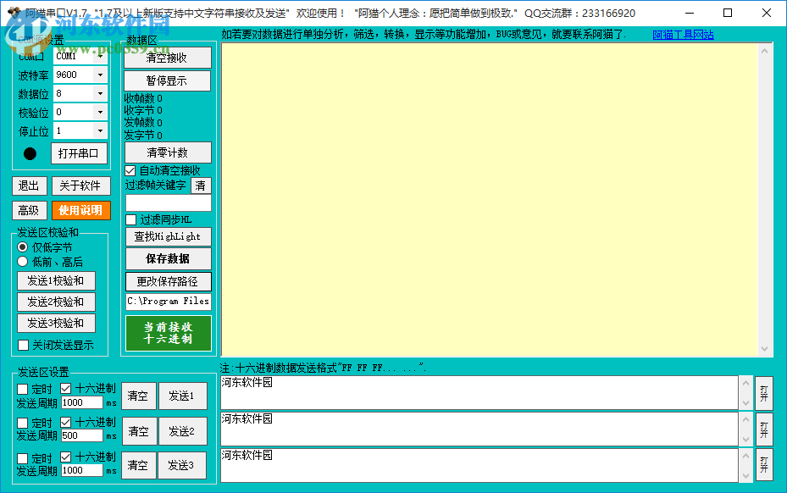This screenshot has height=493, width=787.
Task: Uncheck 十六进制 hex mode for send slot 2
Action: [65, 422]
